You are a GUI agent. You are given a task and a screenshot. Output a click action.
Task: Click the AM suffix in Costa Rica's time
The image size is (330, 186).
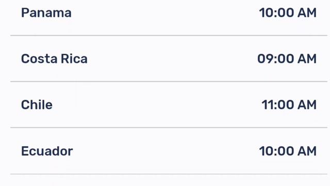pyautogui.click(x=307, y=58)
